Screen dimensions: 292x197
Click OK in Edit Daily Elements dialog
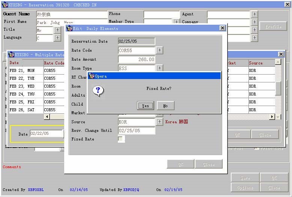coord(181,164)
